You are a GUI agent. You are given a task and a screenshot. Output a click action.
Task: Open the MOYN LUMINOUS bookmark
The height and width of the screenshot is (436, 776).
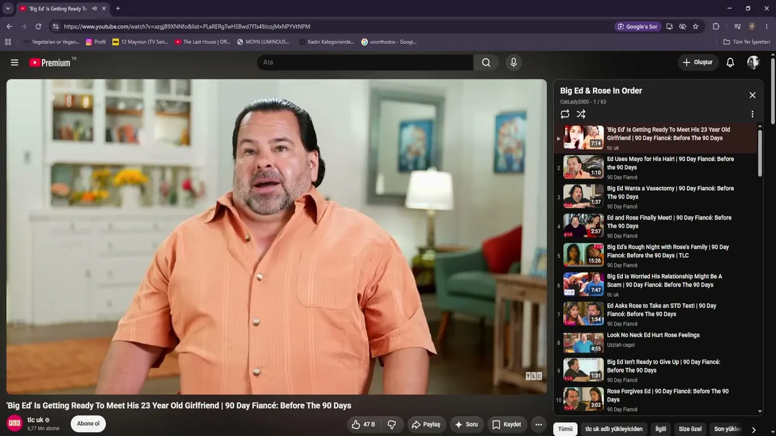click(263, 42)
